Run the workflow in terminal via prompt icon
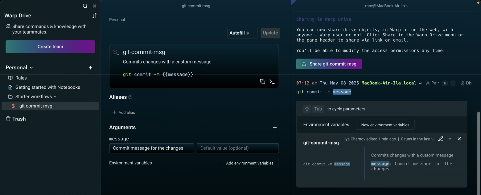This screenshot has width=481, height=195. click(x=272, y=82)
